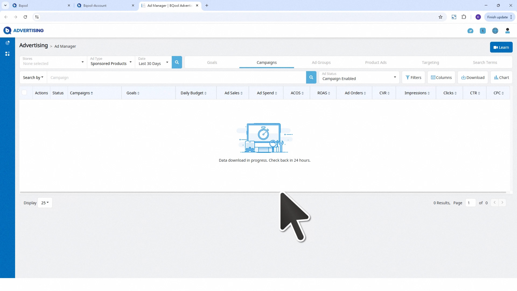
Task: Open browser extensions puzzle icon
Action: [464, 17]
